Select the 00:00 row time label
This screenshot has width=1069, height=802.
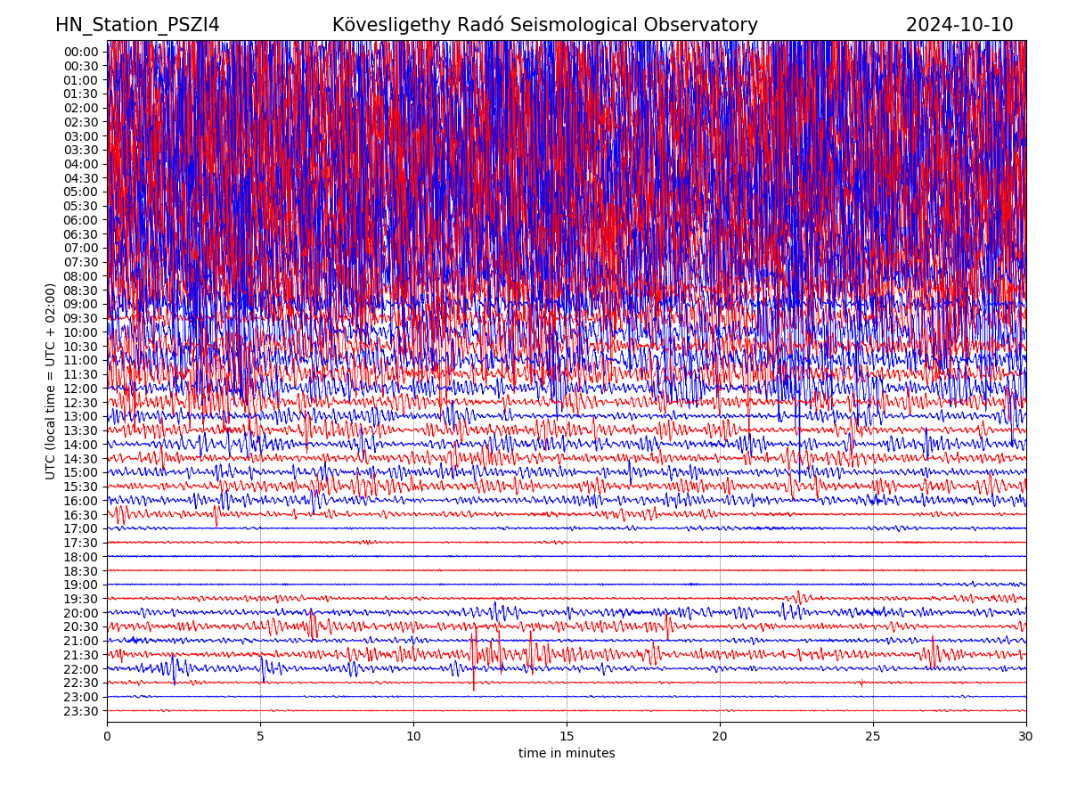pyautogui.click(x=80, y=52)
